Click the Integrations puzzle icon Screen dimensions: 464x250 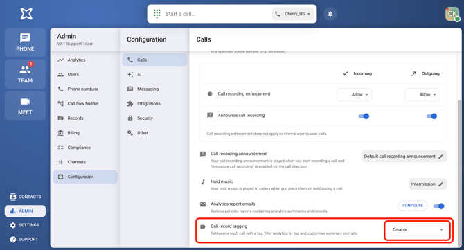tap(130, 104)
